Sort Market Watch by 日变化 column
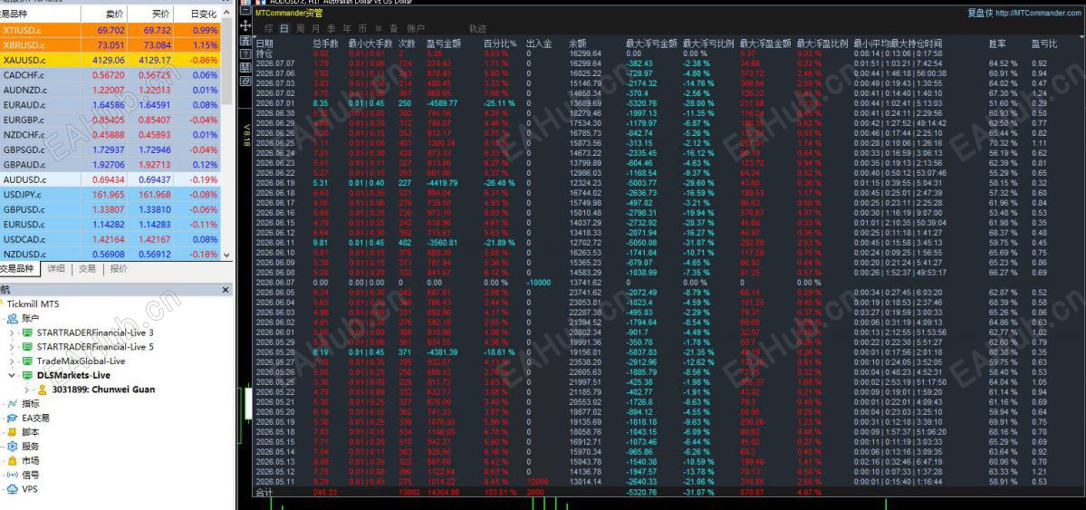Screen dimensions: 1086x510 coord(204,14)
